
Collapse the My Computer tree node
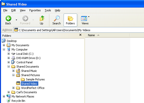(x=4, y=49)
